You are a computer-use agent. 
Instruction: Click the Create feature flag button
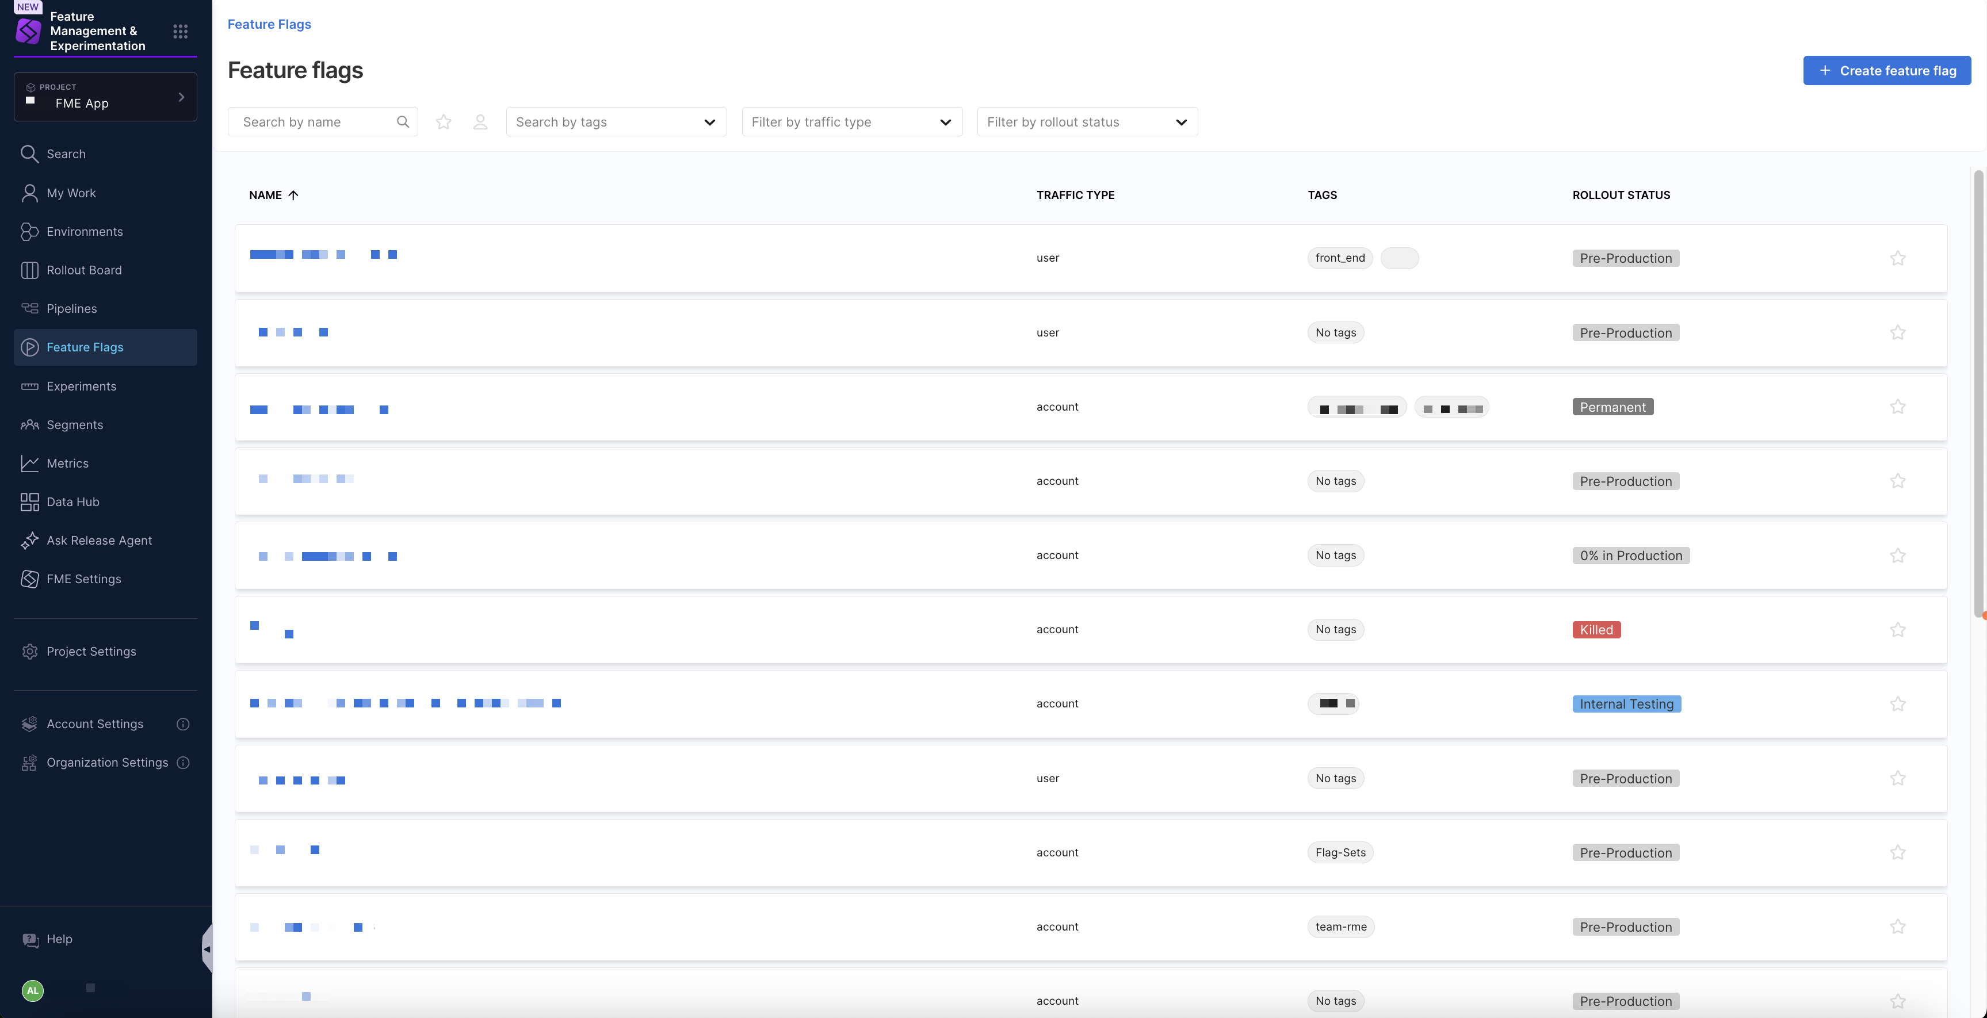1886,70
